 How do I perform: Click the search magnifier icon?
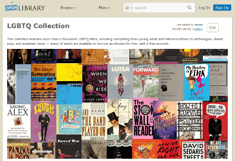coord(189,8)
